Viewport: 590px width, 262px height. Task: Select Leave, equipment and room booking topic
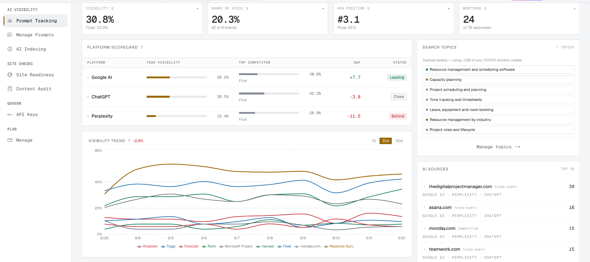498,110
